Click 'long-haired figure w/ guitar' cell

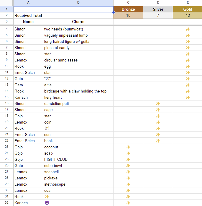coord(78,41)
